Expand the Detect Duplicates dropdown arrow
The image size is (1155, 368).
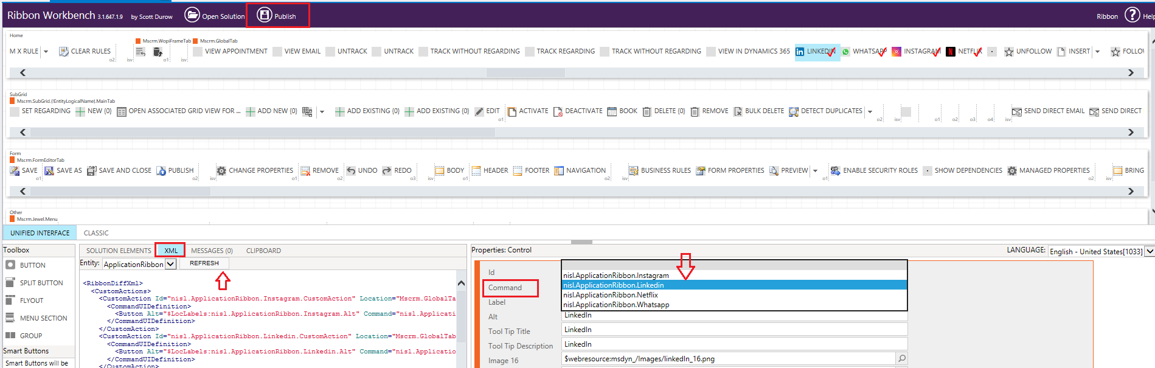pos(870,112)
